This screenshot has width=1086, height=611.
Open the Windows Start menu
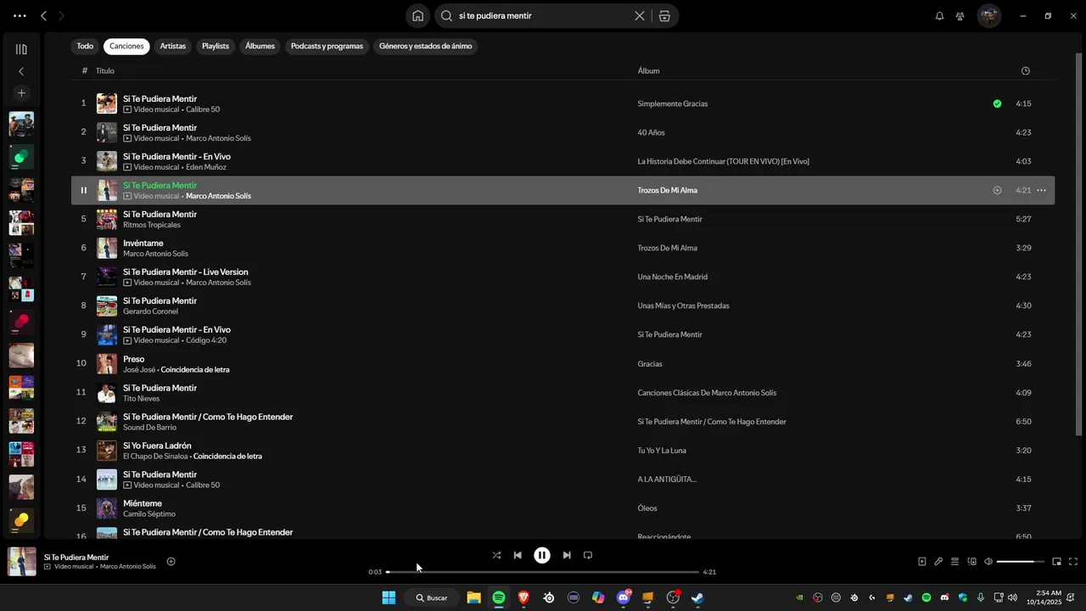coord(389,597)
